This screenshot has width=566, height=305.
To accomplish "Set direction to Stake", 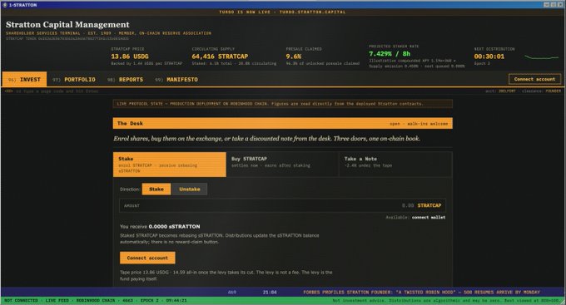I will (x=156, y=189).
